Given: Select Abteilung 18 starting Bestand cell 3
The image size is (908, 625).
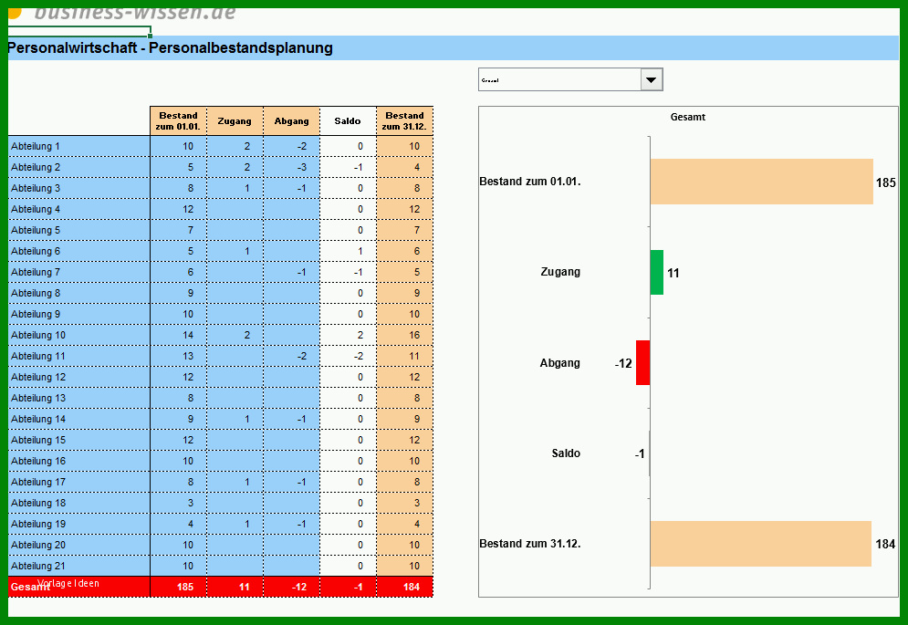Looking at the screenshot, I should tap(178, 503).
